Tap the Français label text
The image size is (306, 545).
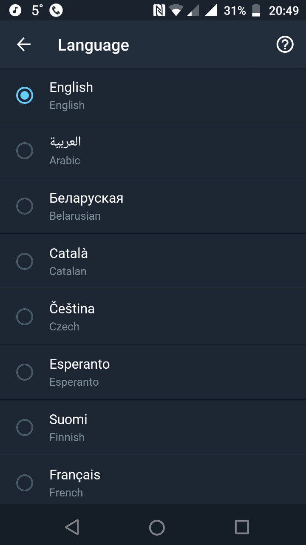(75, 475)
